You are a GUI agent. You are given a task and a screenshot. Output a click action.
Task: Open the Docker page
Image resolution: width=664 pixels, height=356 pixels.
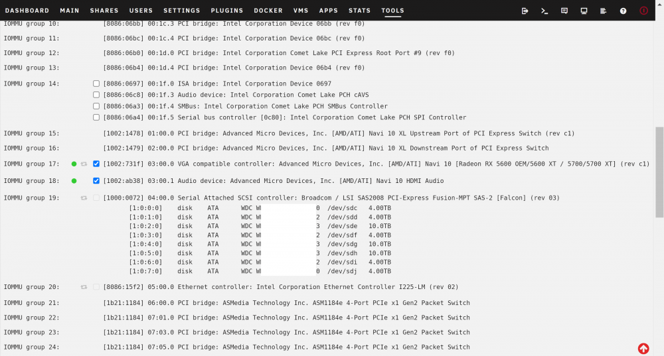(268, 11)
